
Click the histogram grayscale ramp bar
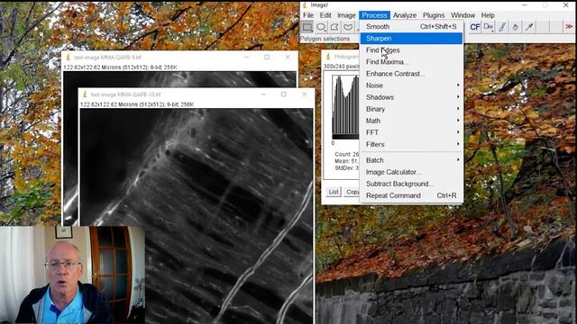pos(345,137)
